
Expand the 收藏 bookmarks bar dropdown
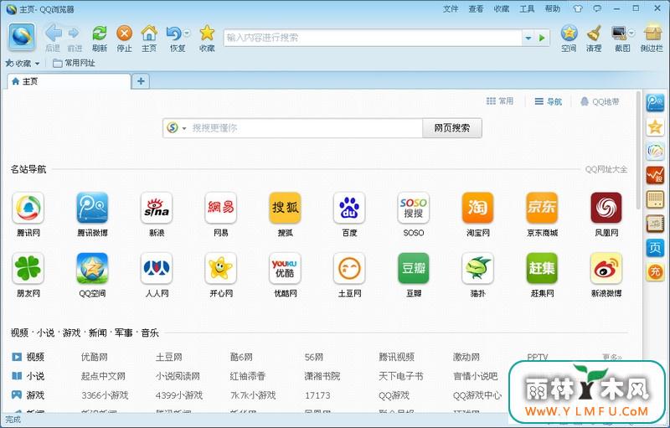37,64
